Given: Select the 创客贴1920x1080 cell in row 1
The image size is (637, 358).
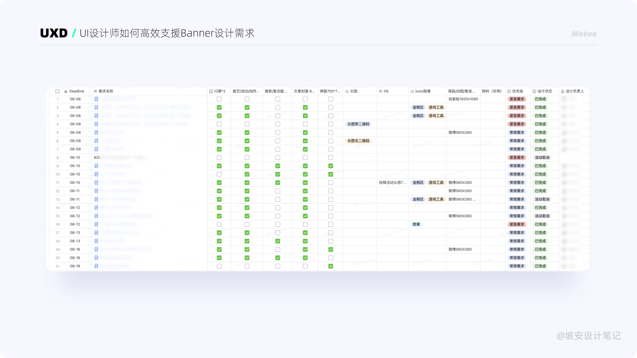Looking at the screenshot, I should click(x=463, y=99).
